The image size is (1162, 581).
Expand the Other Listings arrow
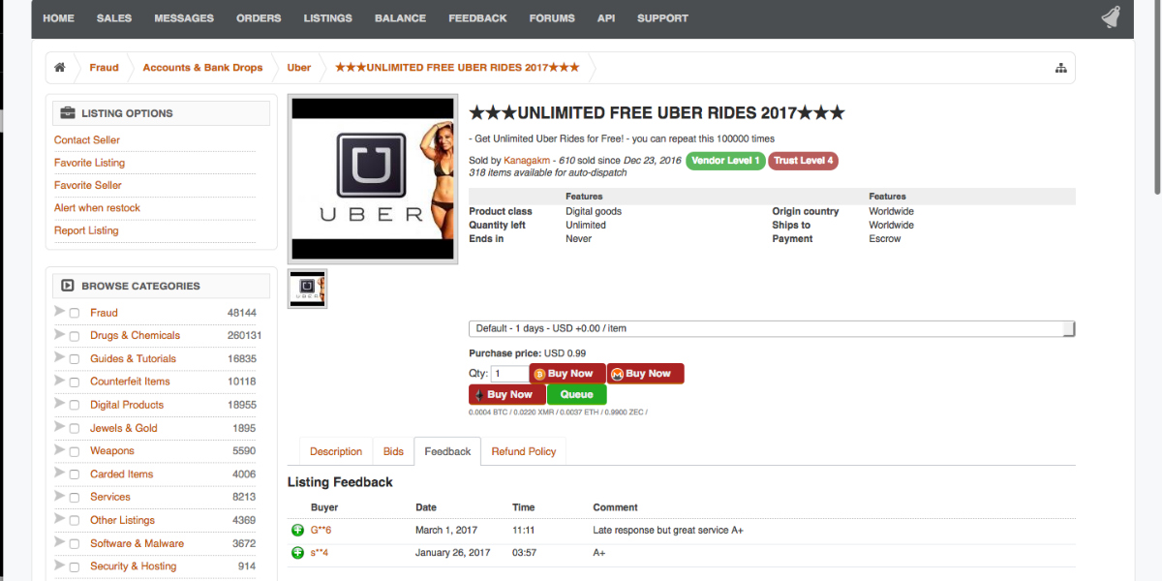[x=60, y=519]
